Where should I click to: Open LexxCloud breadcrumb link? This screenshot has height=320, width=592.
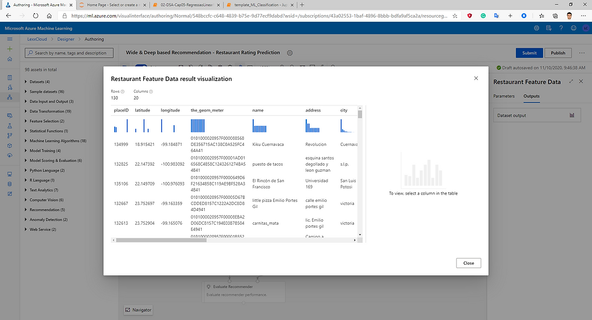[x=37, y=39]
